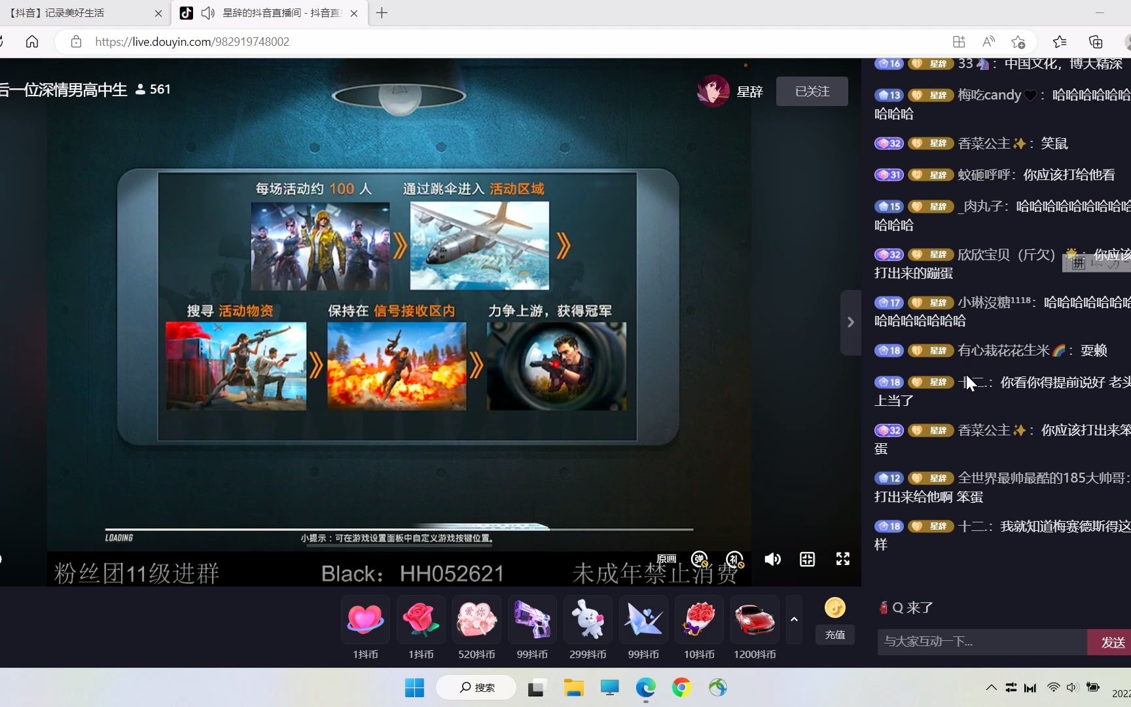This screenshot has width=1131, height=707.
Task: Open the Favorites list
Action: click(1060, 42)
